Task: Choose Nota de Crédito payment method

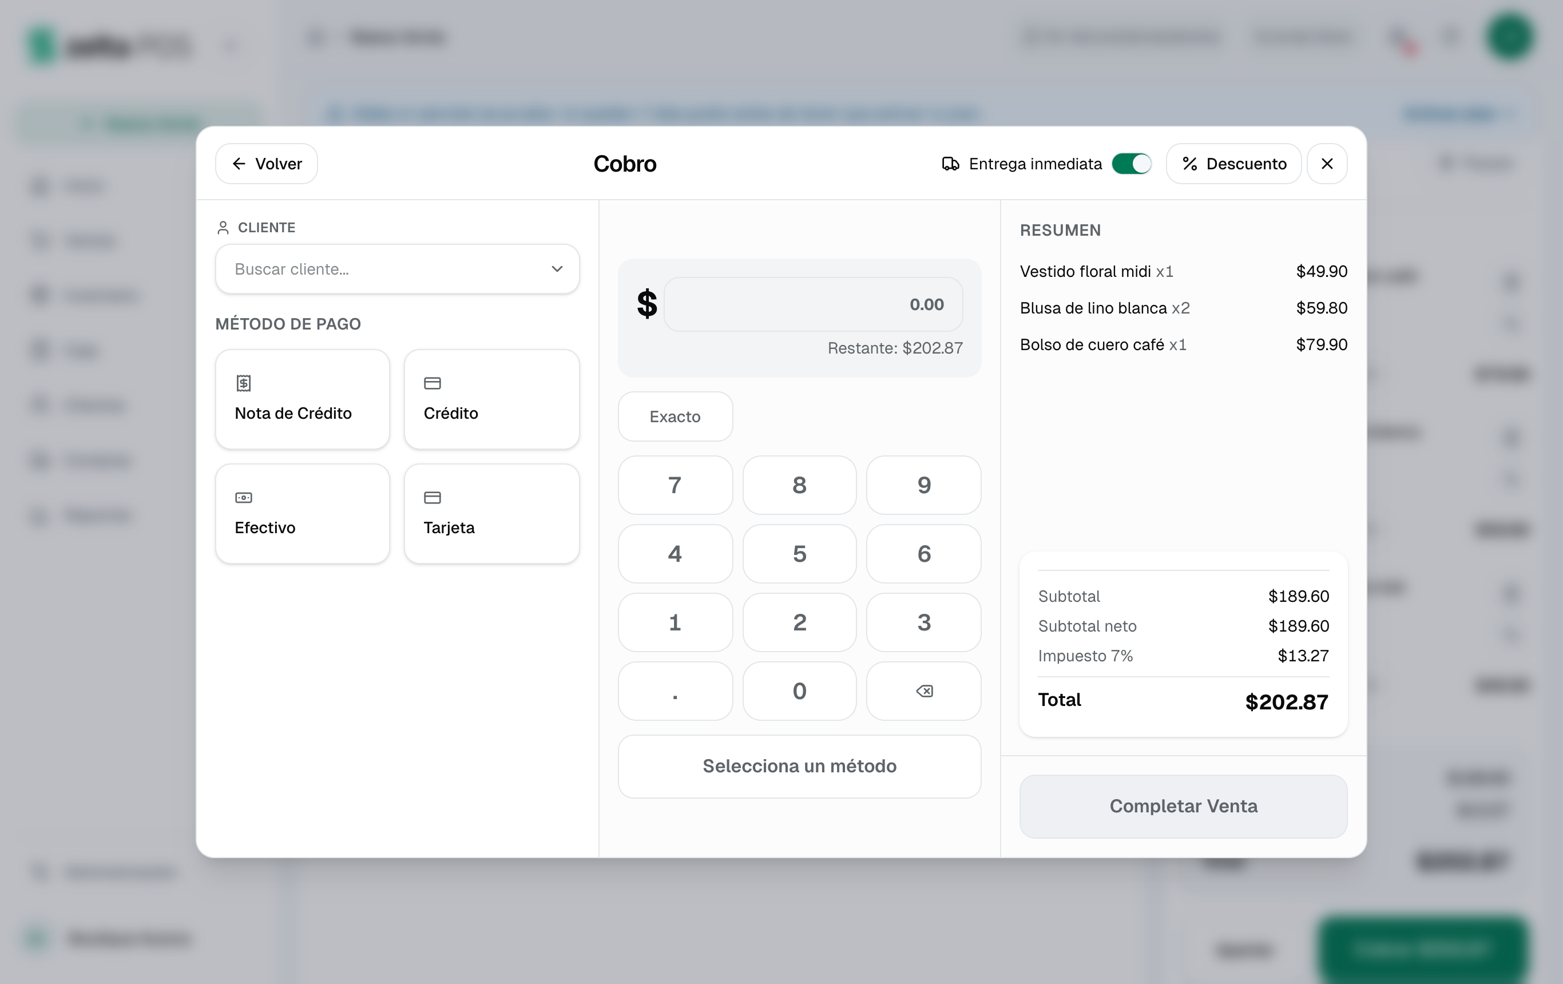Action: (303, 399)
